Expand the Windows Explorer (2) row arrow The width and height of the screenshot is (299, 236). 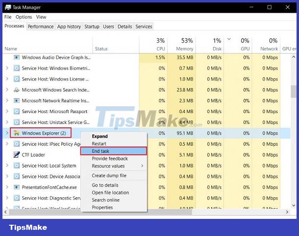click(7, 133)
